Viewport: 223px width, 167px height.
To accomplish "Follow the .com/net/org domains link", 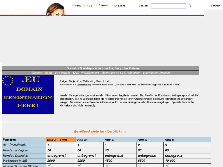I will [x=84, y=85].
